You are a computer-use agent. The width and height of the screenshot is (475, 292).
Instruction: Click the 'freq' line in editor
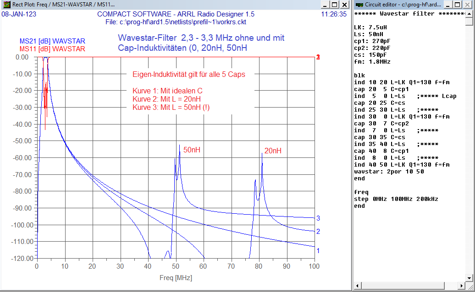coord(361,192)
